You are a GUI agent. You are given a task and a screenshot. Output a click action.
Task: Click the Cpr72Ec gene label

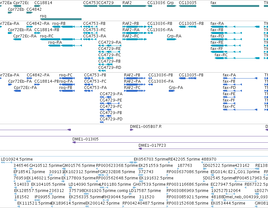click(21, 3)
